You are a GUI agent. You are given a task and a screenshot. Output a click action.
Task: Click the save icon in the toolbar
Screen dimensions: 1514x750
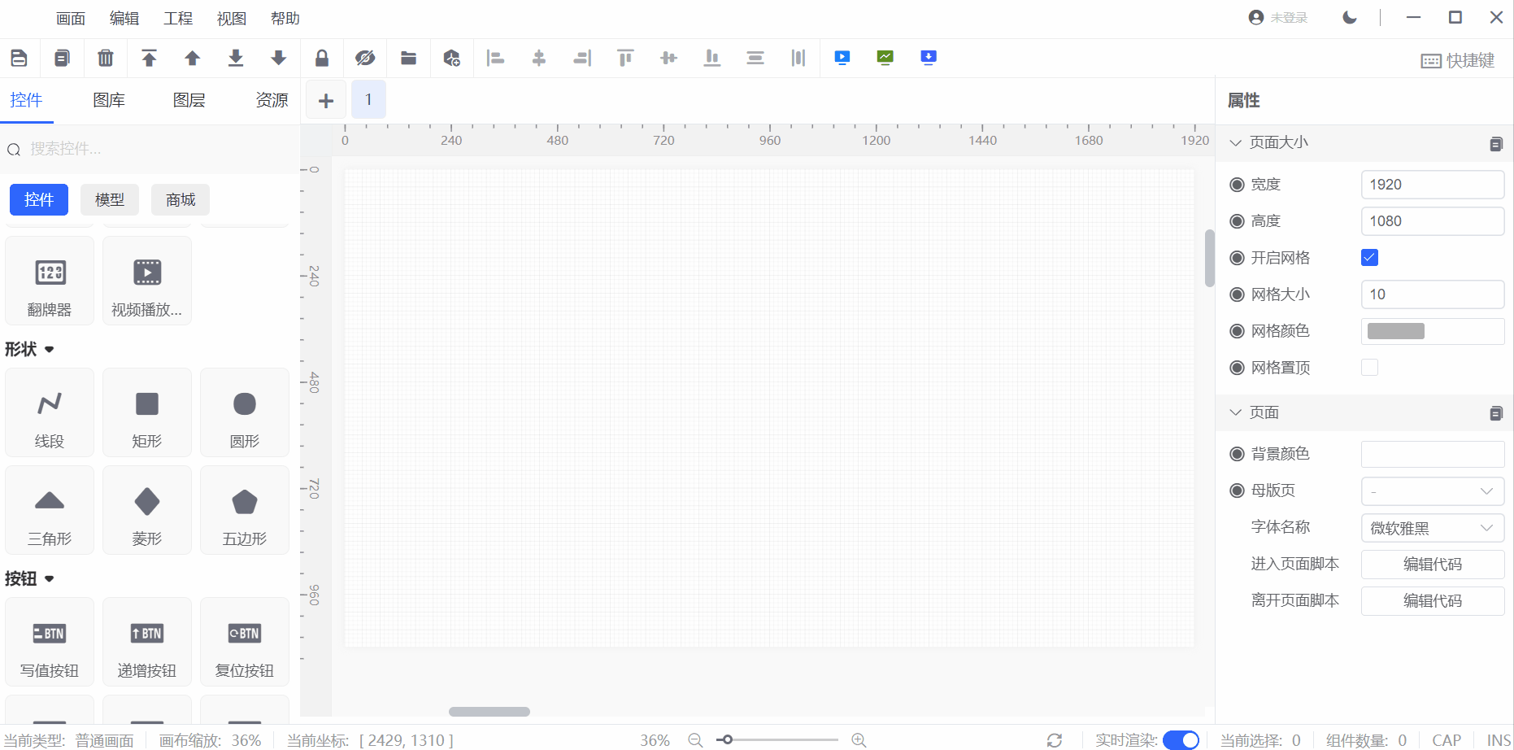click(19, 58)
